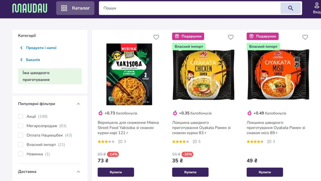
Task: Enable the Акції filter checkbox
Action: coord(21,116)
